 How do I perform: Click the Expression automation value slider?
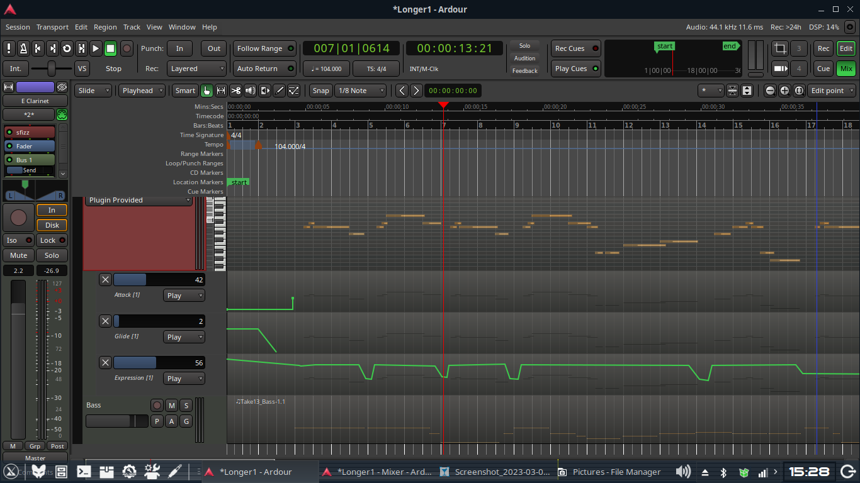tap(159, 363)
